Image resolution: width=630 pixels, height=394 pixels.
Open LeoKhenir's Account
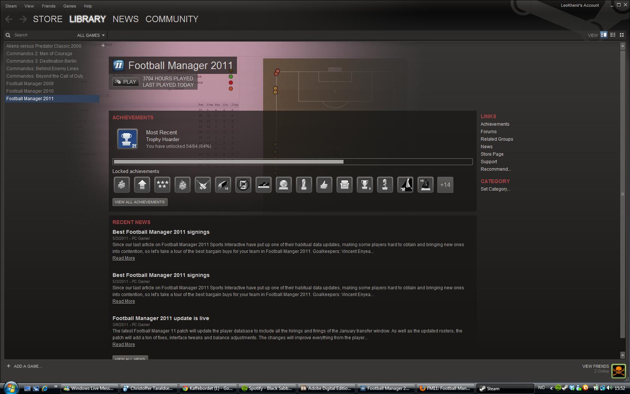(580, 5)
